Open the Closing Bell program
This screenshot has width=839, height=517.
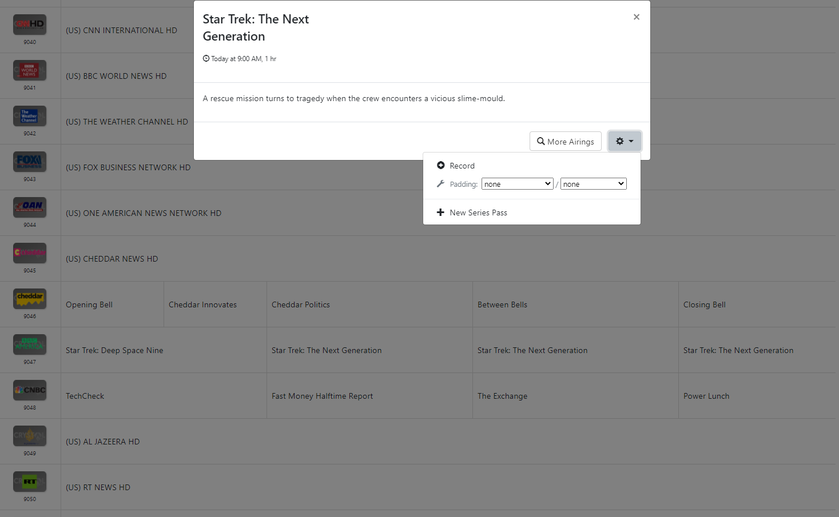(x=704, y=304)
